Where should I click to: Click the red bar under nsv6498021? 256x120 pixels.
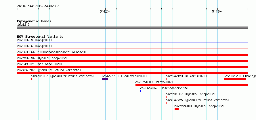click(132, 67)
